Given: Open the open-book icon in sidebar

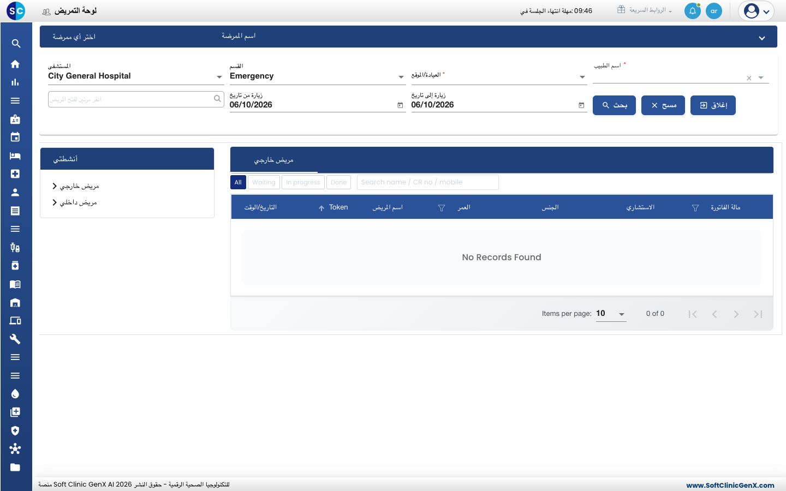Looking at the screenshot, I should tap(15, 284).
